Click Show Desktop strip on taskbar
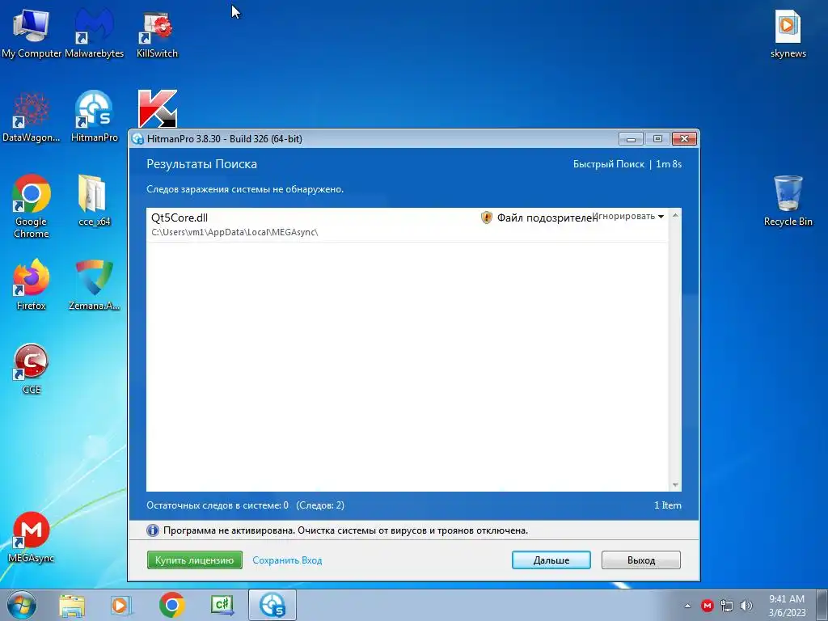Viewport: 828px width, 621px height. click(822, 605)
